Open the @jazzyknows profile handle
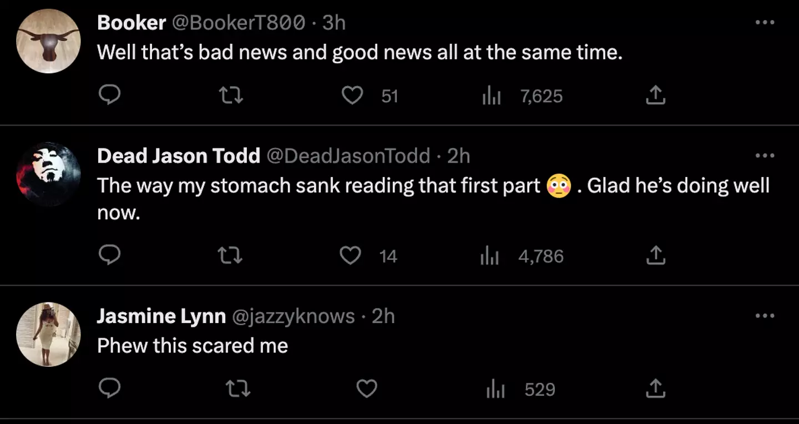The width and height of the screenshot is (799, 424). [x=292, y=316]
